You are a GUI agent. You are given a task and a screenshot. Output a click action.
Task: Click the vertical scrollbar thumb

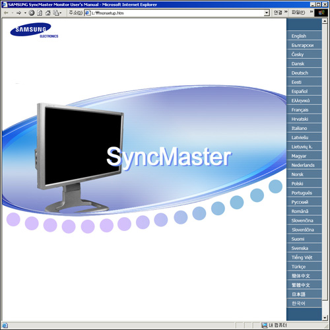point(325,162)
